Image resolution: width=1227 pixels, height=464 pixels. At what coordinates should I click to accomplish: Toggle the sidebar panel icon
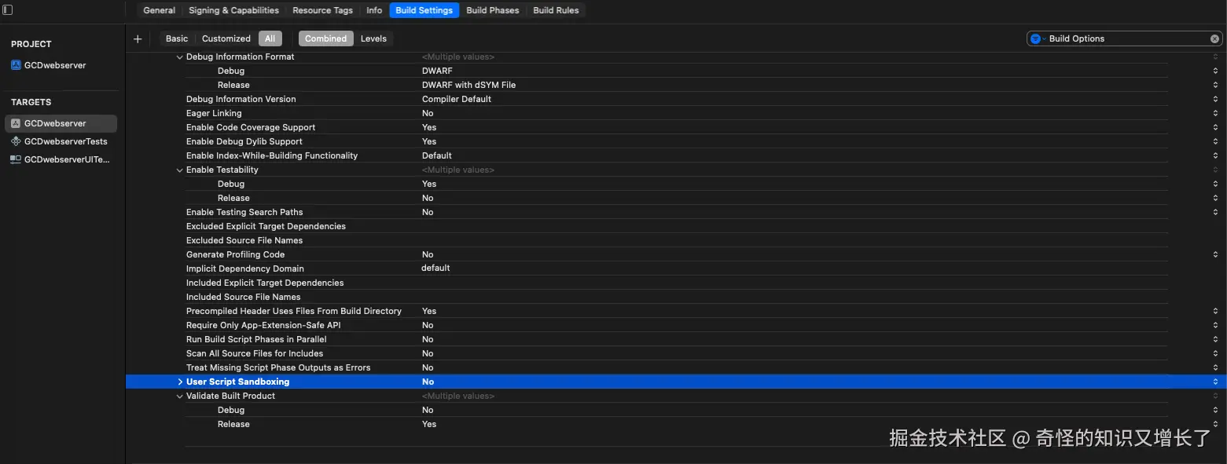coord(7,10)
